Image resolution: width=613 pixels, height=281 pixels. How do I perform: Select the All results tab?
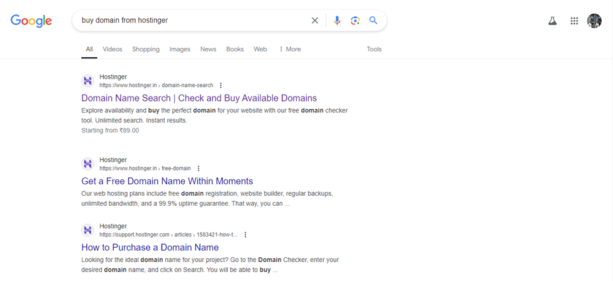pyautogui.click(x=89, y=49)
